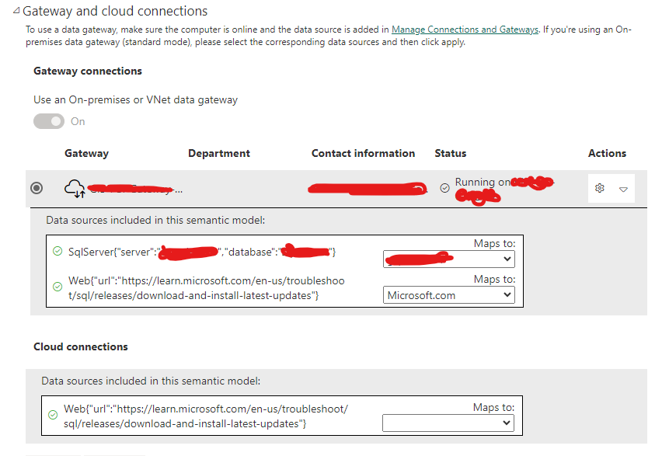Click the cloud gateway icon
Screen dimensions: 669x456
[75, 188]
